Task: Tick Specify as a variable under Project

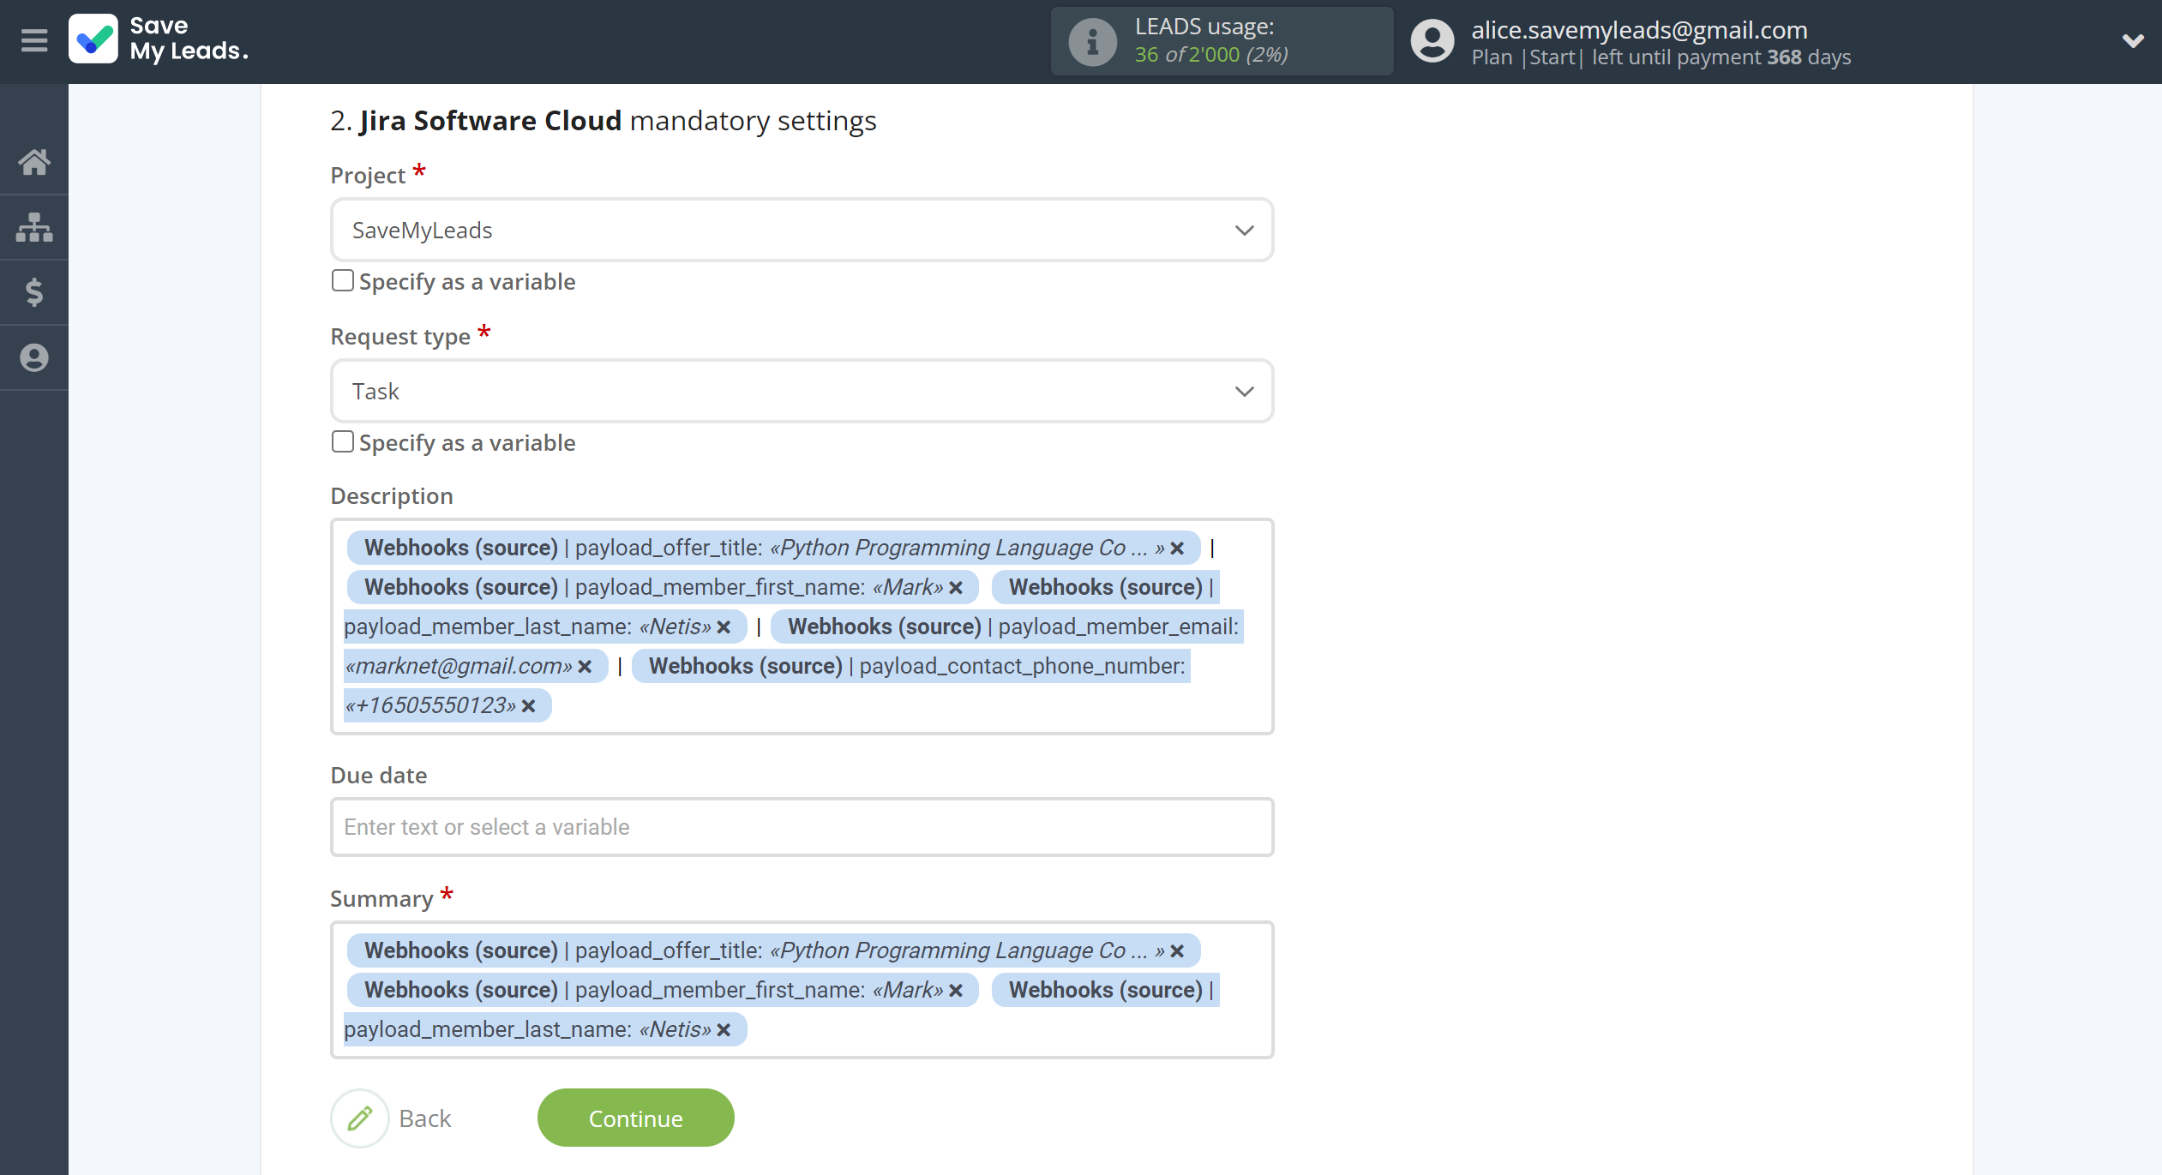Action: click(343, 280)
